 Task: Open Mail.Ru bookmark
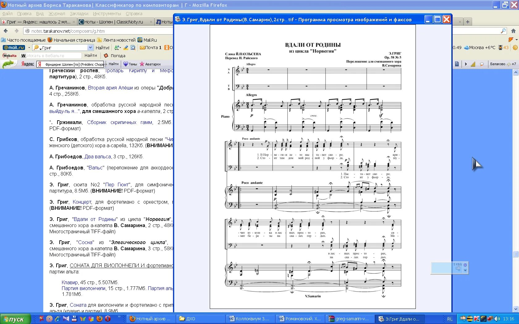tap(147, 40)
